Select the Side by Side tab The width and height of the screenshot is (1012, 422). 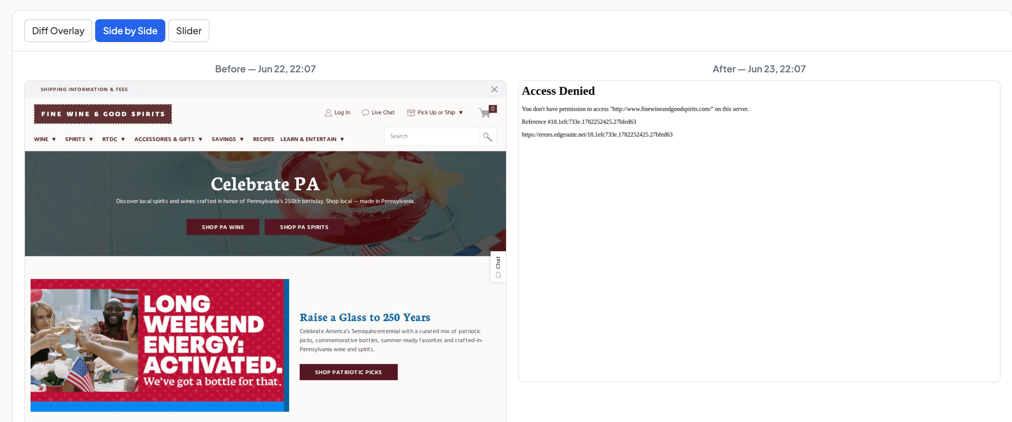click(x=130, y=31)
